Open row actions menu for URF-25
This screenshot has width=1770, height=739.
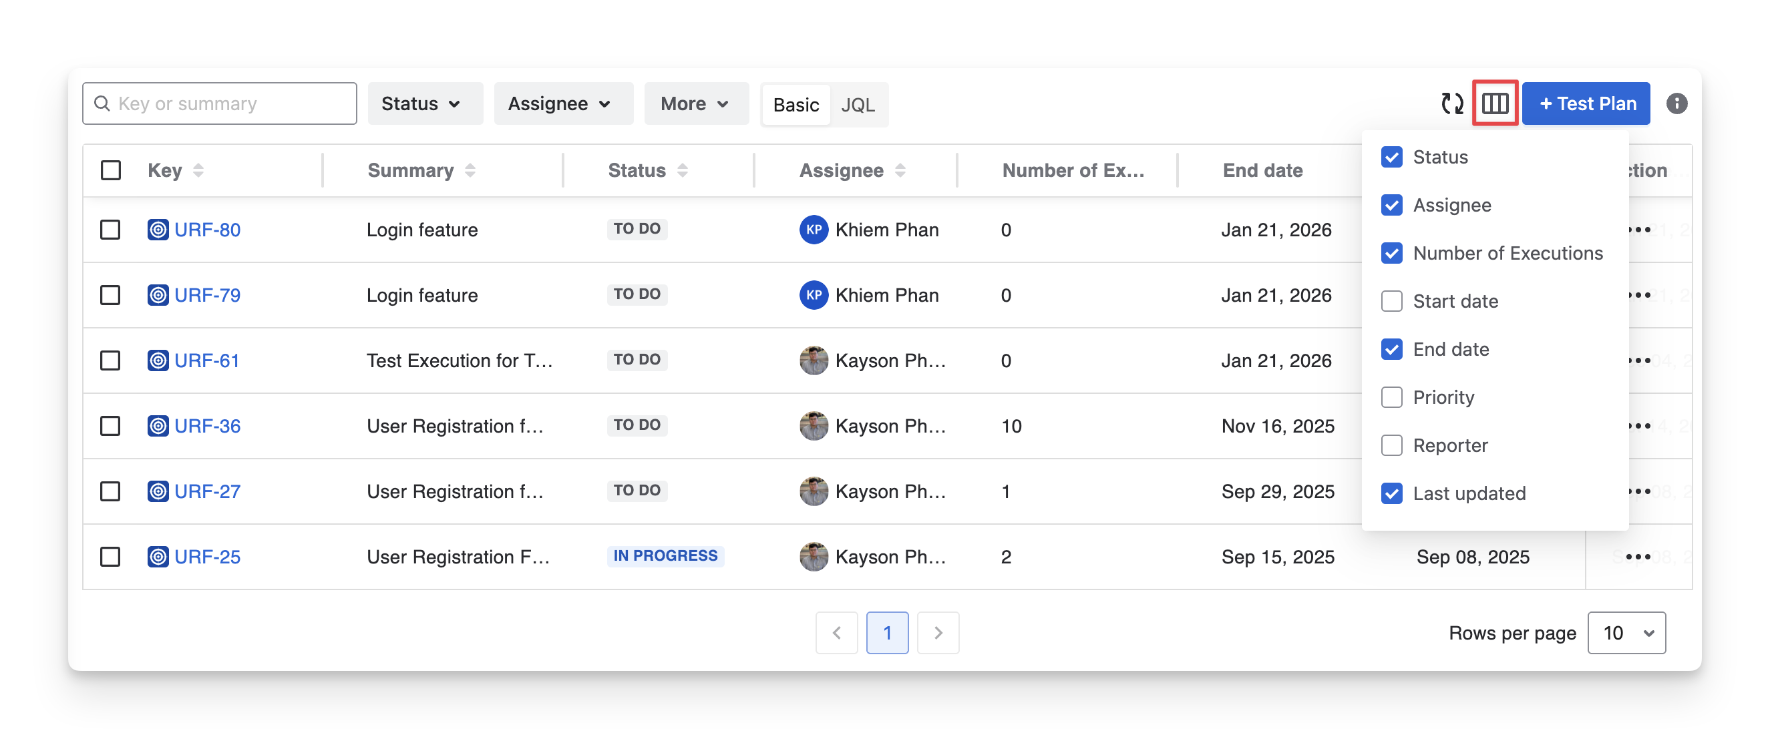coord(1638,557)
